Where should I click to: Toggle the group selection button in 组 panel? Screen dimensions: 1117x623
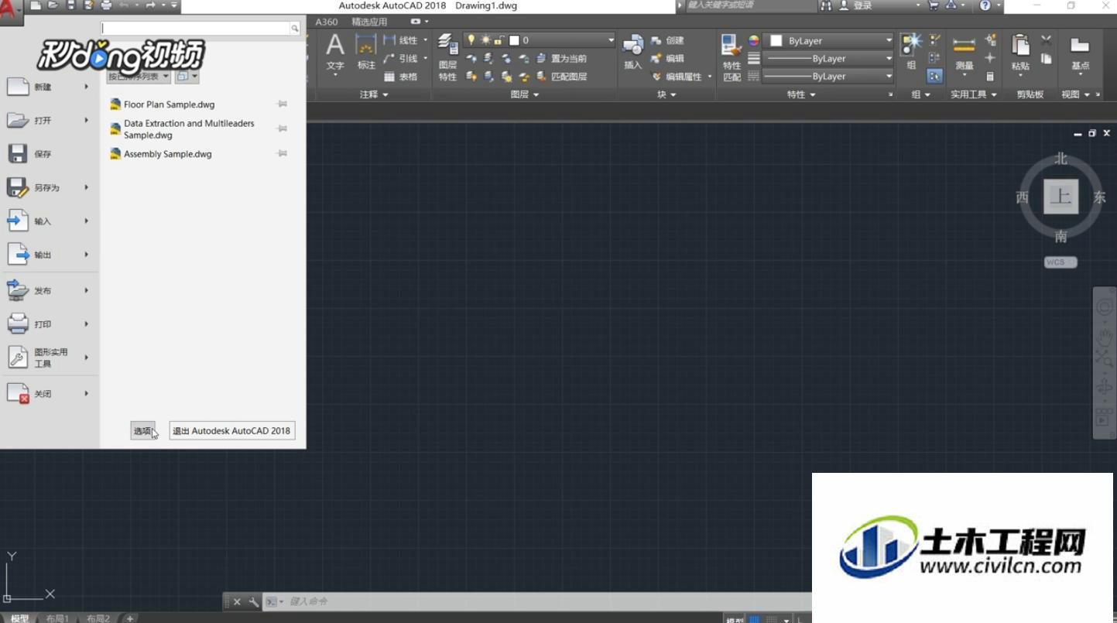[x=935, y=77]
